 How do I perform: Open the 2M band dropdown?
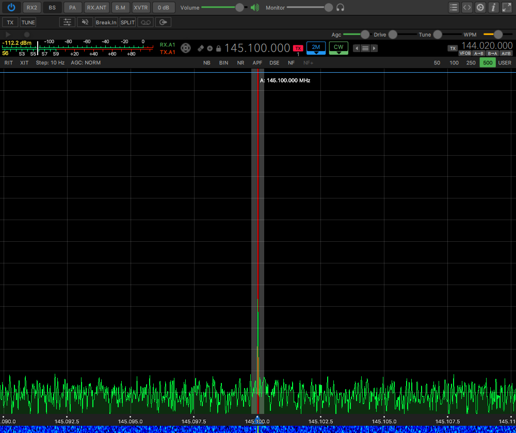point(316,48)
